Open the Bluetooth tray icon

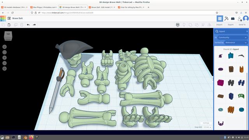coord(225,137)
